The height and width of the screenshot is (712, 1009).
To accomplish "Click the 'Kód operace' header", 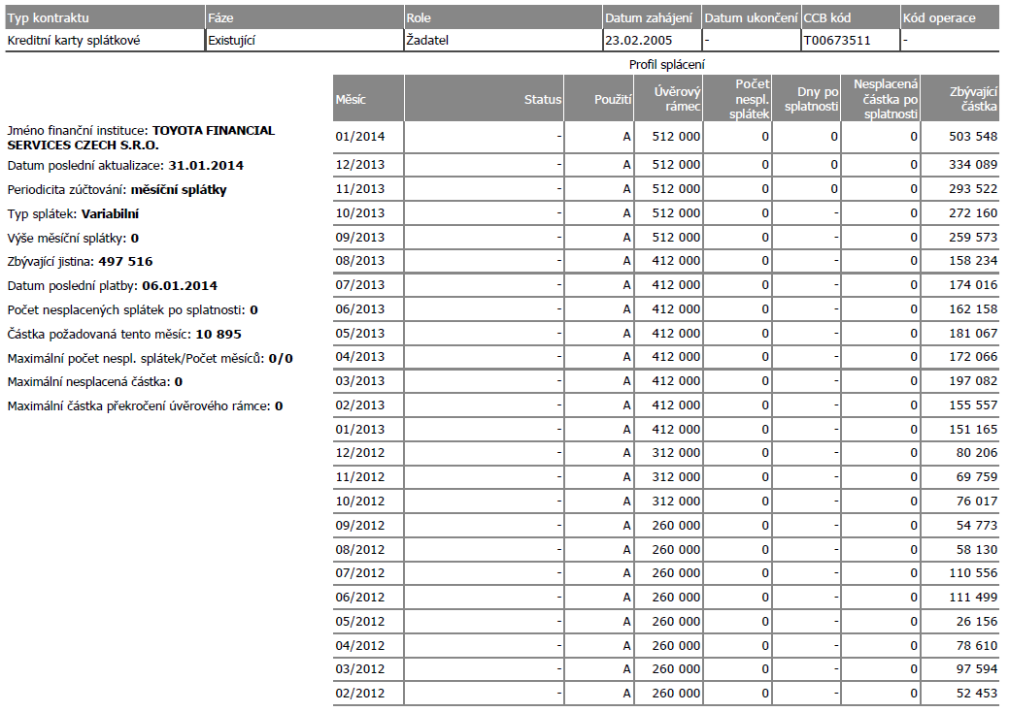I will [x=951, y=18].
